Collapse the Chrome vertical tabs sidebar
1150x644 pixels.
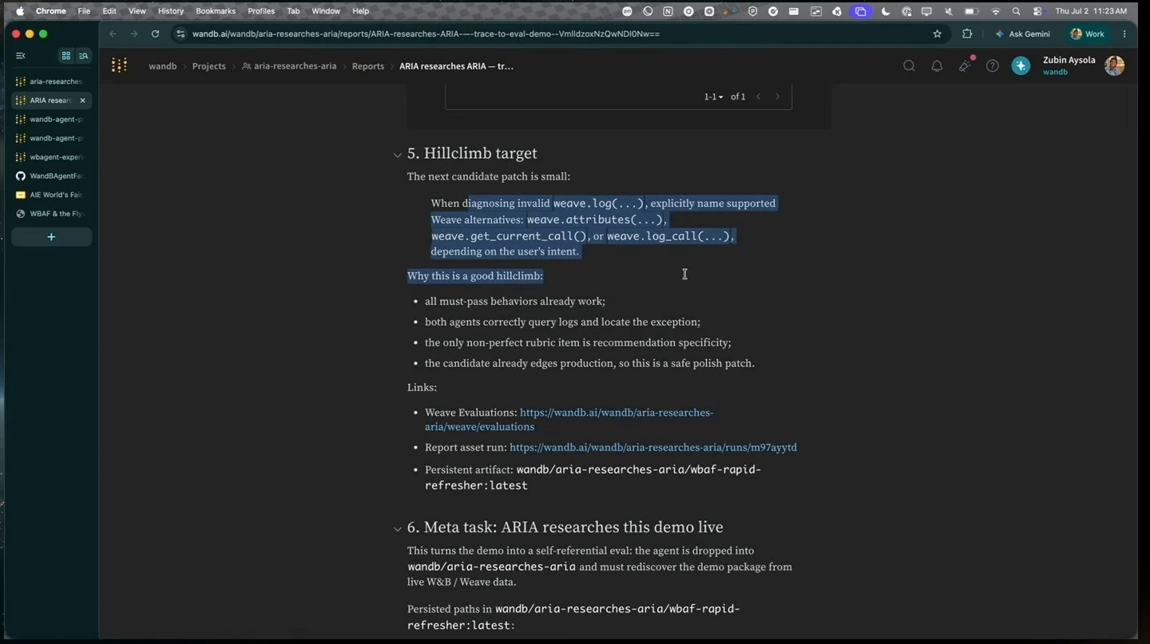(21, 56)
